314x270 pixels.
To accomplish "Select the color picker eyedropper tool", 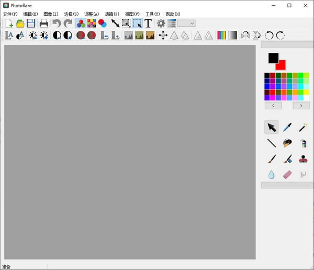I will pos(287,127).
